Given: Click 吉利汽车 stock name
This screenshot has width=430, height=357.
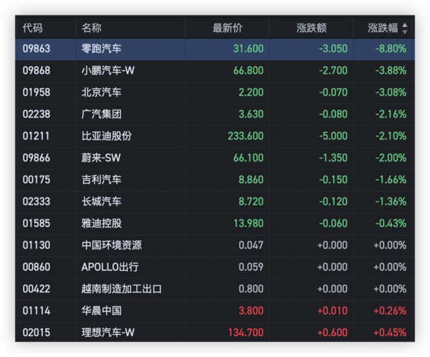Looking at the screenshot, I should [101, 180].
